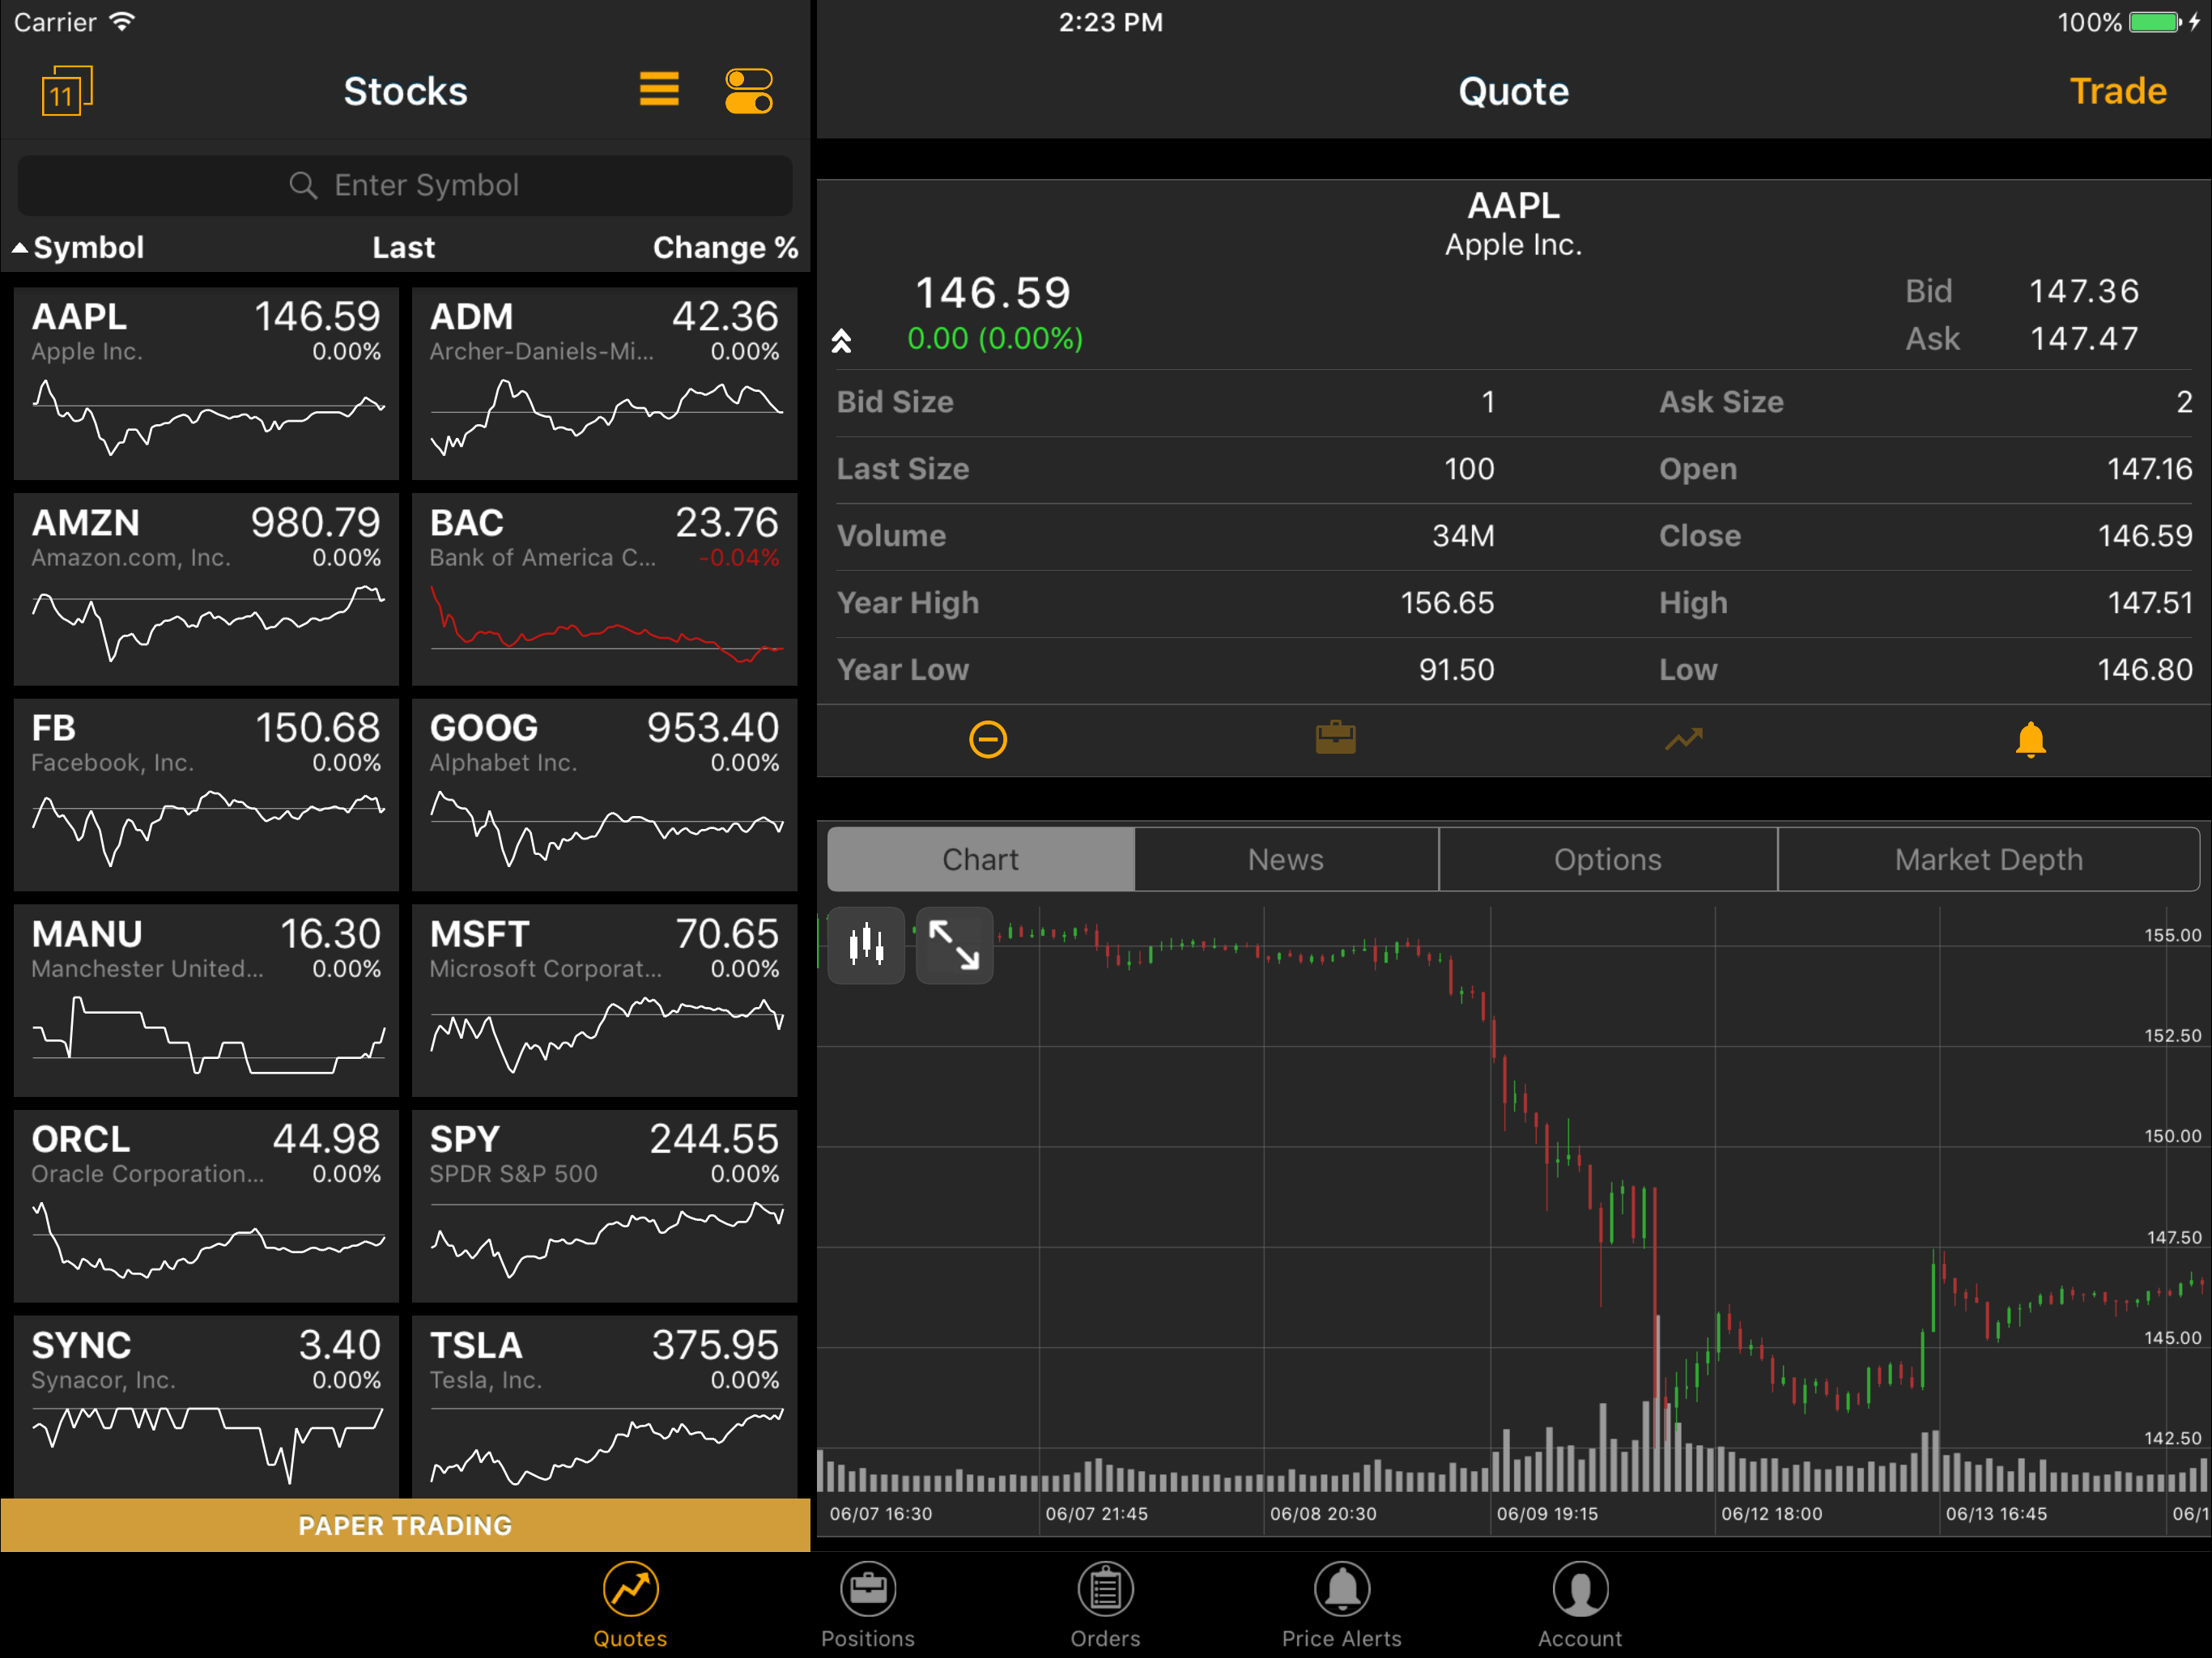The height and width of the screenshot is (1658, 2212).
Task: Tap the Year High value 156.65
Action: 1447,603
